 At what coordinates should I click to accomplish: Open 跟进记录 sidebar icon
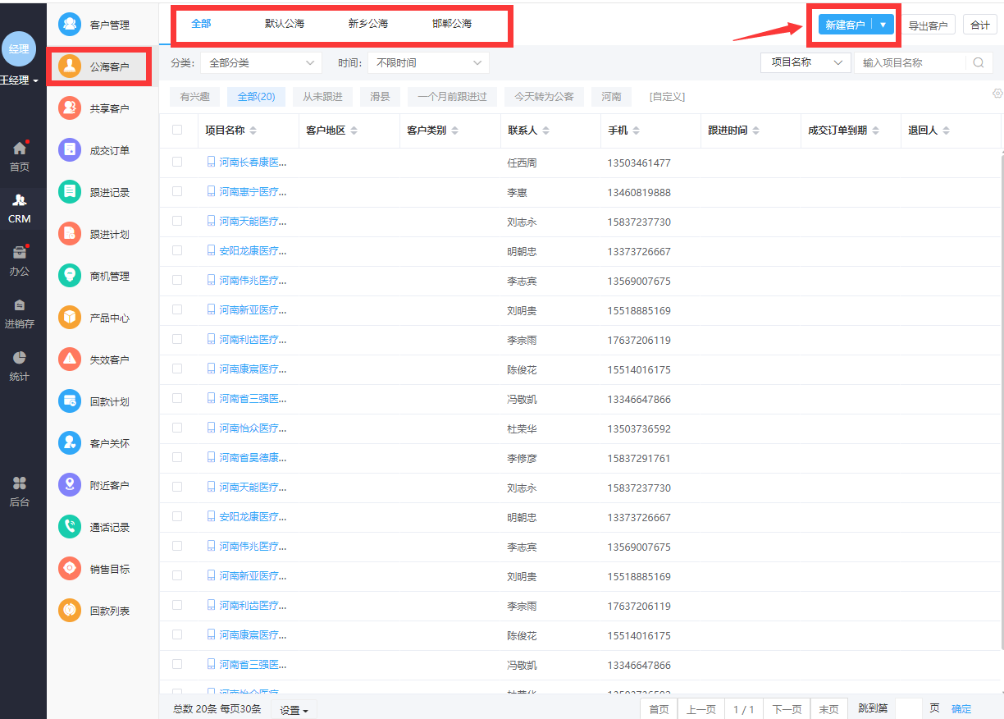(70, 192)
